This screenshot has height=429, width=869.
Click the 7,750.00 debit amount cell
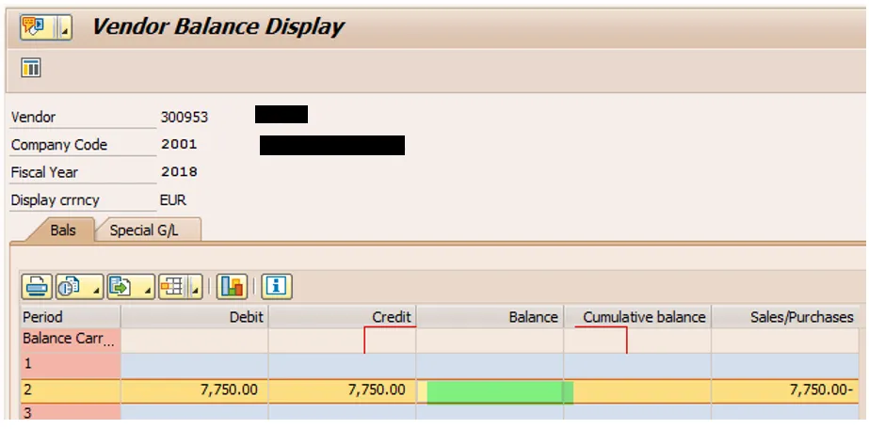[194, 390]
